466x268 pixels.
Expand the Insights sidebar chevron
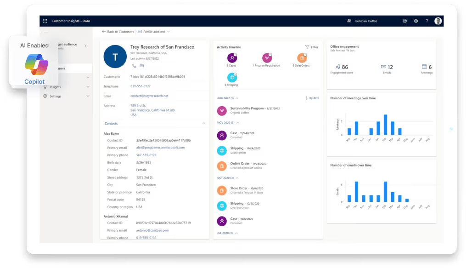(88, 87)
